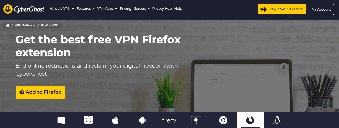Click the Add to Firefox button
The height and width of the screenshot is (128, 339).
click(40, 92)
